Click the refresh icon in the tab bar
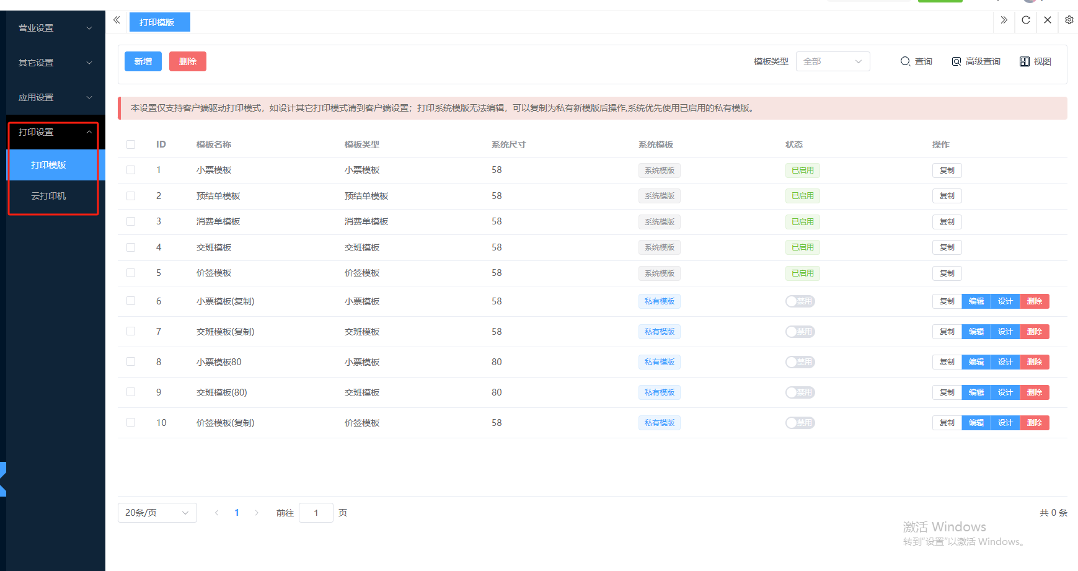 pos(1026,20)
